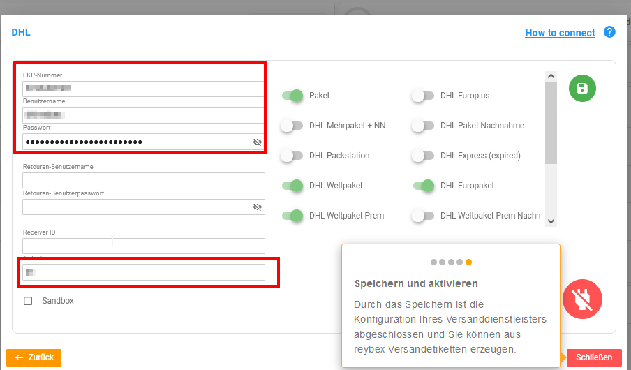The height and width of the screenshot is (370, 631).
Task: Click the green save disk icon
Action: (582, 88)
